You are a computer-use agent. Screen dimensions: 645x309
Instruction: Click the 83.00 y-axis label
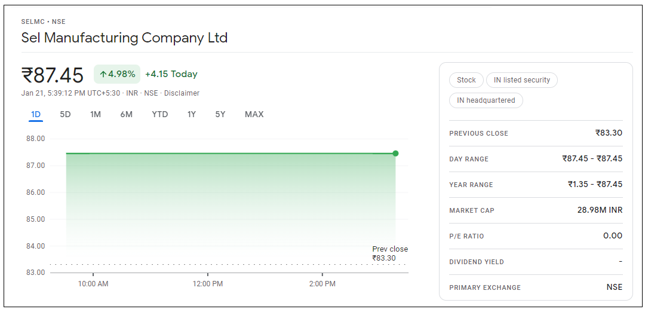click(35, 273)
